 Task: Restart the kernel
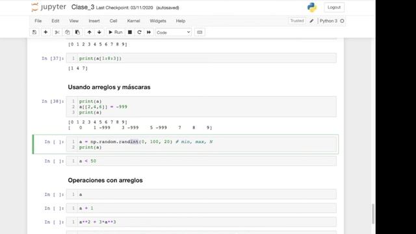[x=139, y=32]
